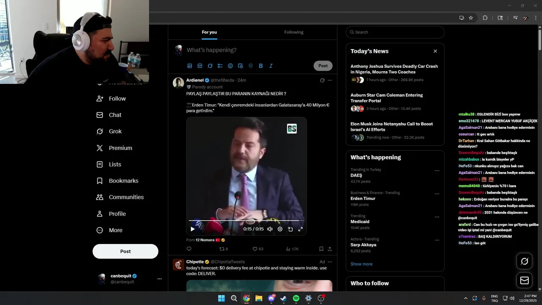This screenshot has width=542, height=305.
Task: Open the Medicaid trending topic
Action: 360,222
